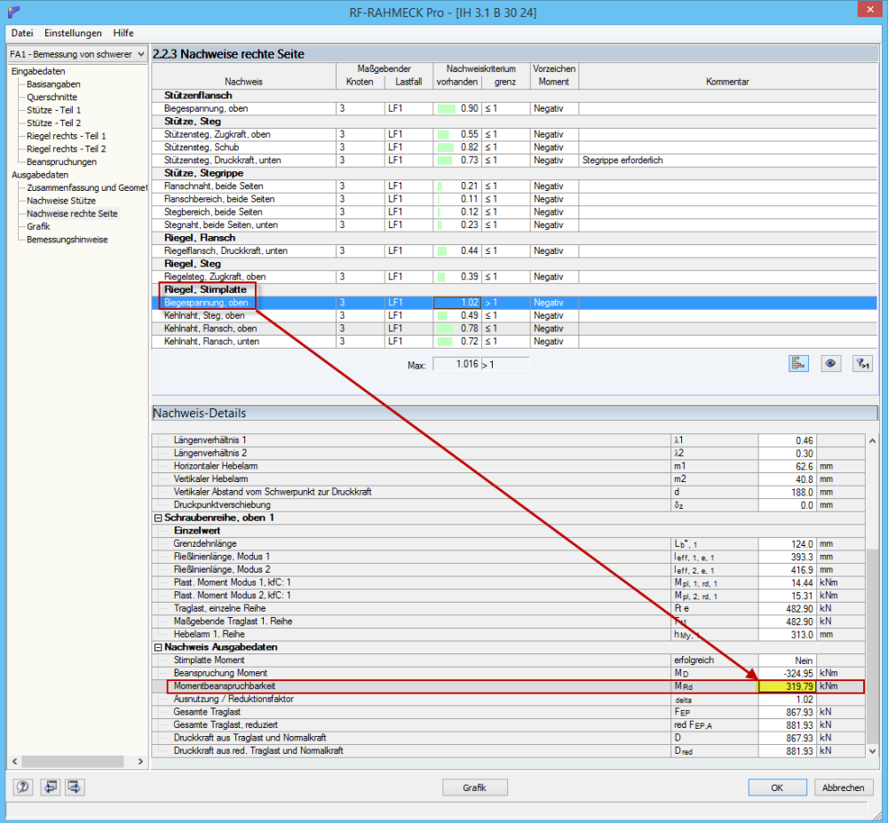
Task: Navigate to next window with right arrow icon
Action: (74, 787)
